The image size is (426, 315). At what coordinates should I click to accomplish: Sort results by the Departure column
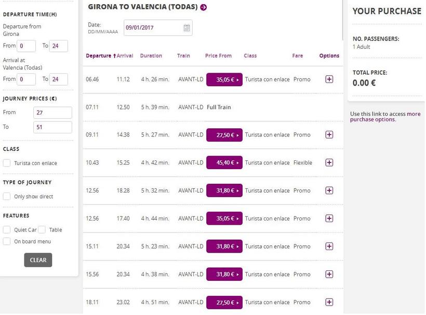100,56
